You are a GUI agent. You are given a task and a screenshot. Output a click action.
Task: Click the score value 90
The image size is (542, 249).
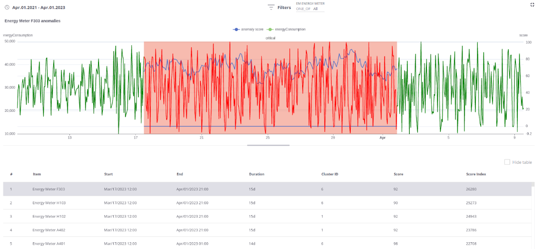tap(396, 203)
